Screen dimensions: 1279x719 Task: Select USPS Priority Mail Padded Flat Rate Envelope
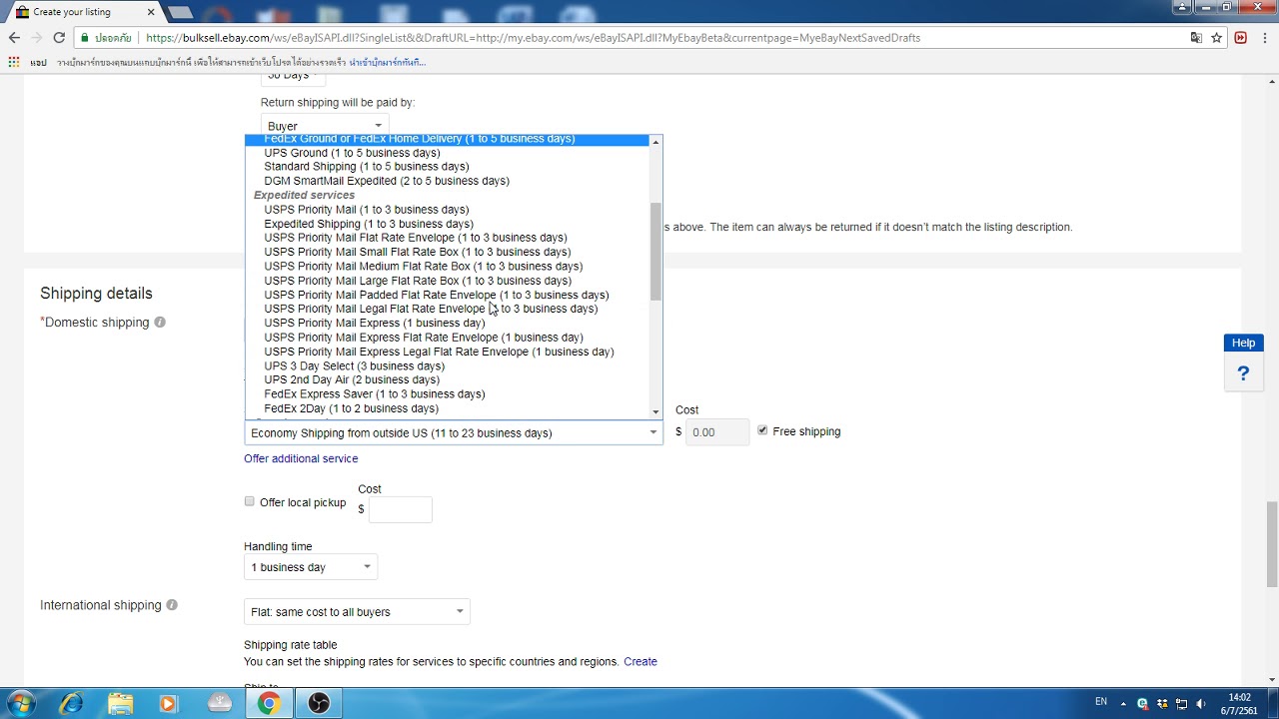(x=437, y=295)
